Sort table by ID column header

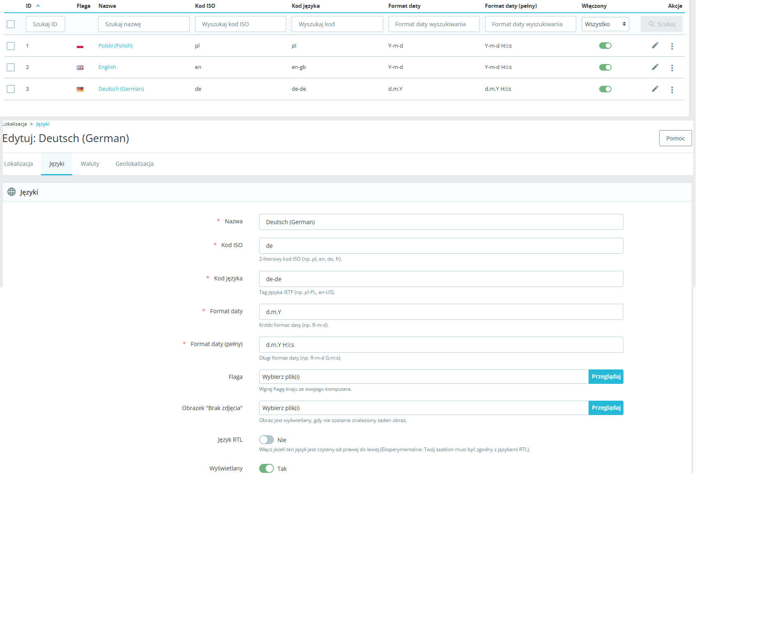coord(29,6)
